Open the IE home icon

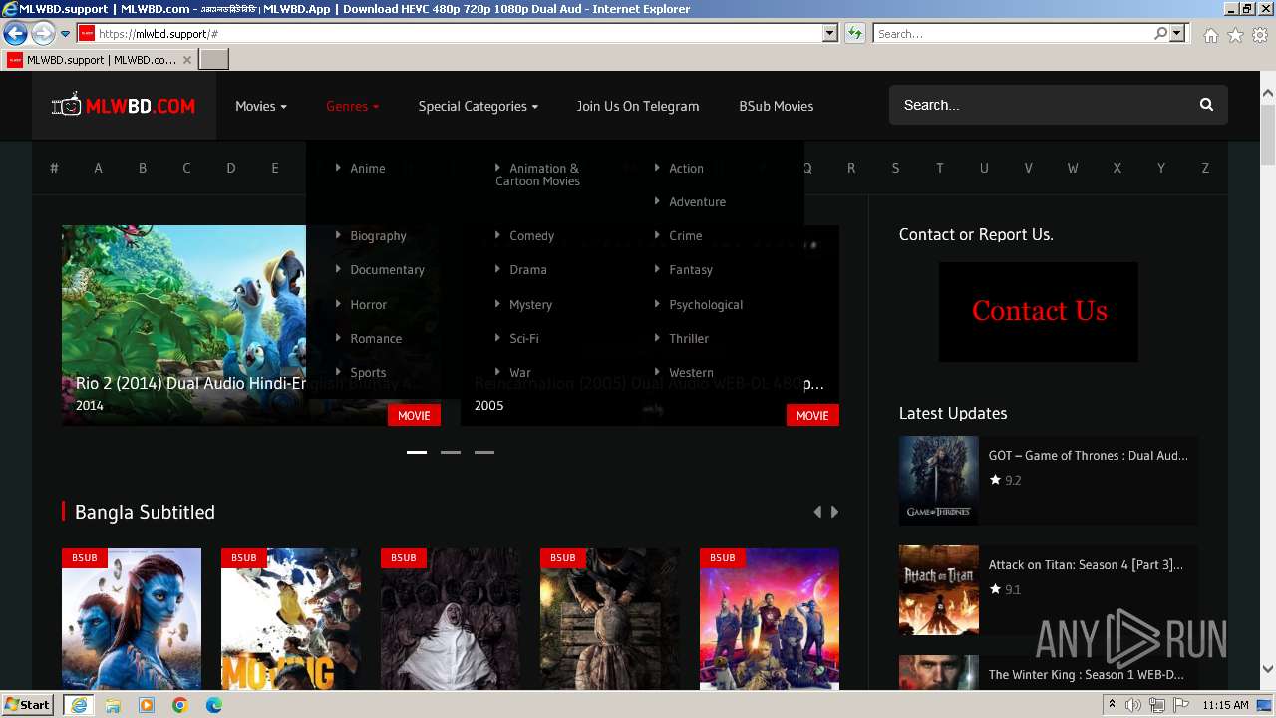click(1210, 35)
